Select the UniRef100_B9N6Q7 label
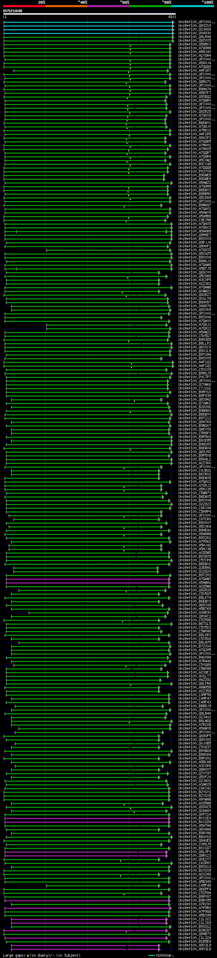This screenshot has width=217, height=958. (195, 205)
